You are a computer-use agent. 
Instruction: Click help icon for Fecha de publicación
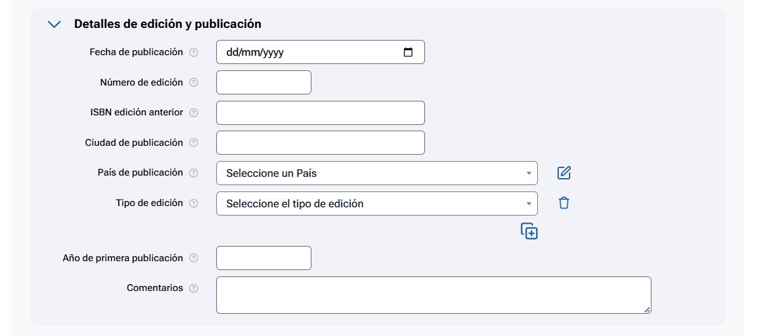coord(194,53)
